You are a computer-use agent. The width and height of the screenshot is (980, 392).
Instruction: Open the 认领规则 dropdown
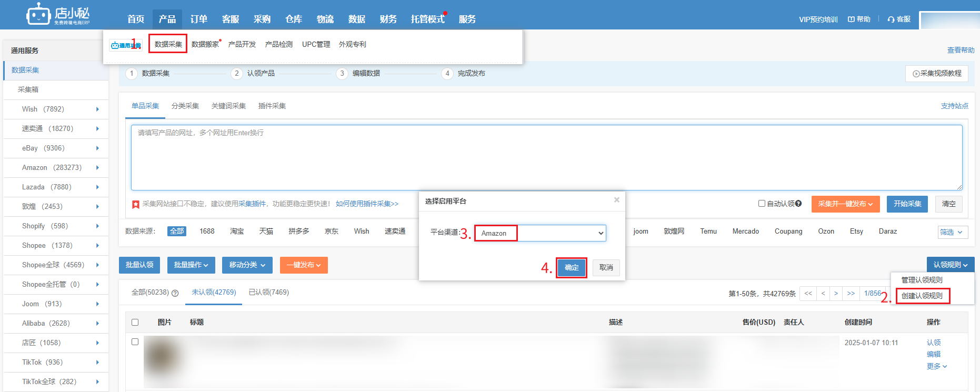[x=951, y=265]
